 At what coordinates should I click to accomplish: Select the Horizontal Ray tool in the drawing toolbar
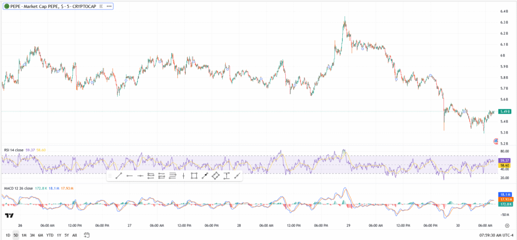130,176
